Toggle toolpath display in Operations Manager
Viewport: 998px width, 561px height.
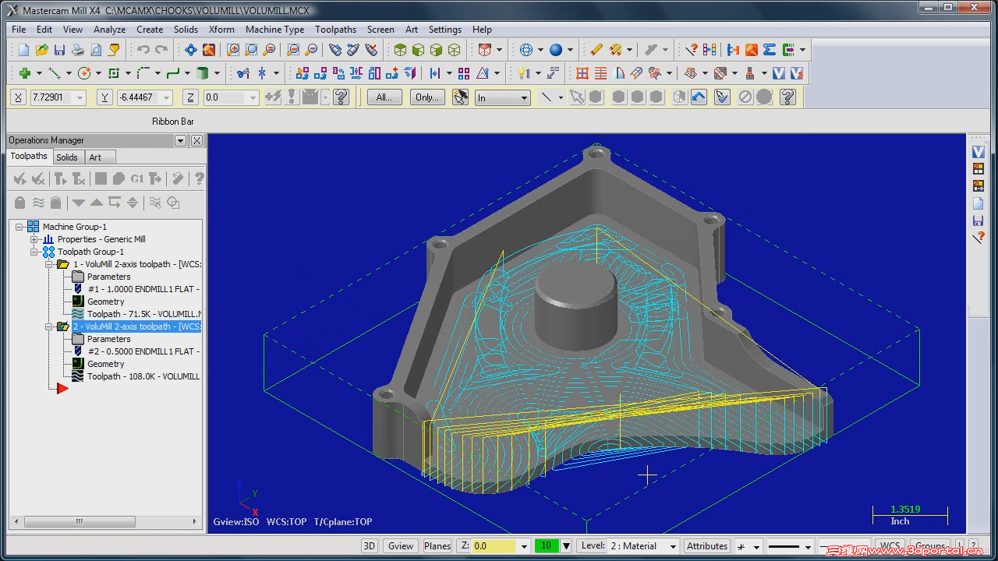tap(38, 203)
